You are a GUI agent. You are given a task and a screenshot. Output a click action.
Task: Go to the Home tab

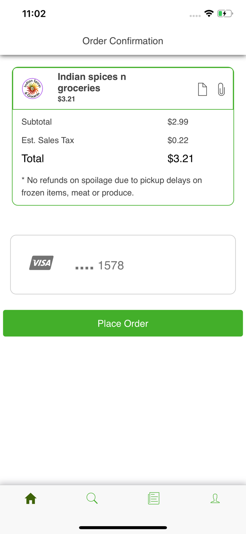pyautogui.click(x=31, y=498)
